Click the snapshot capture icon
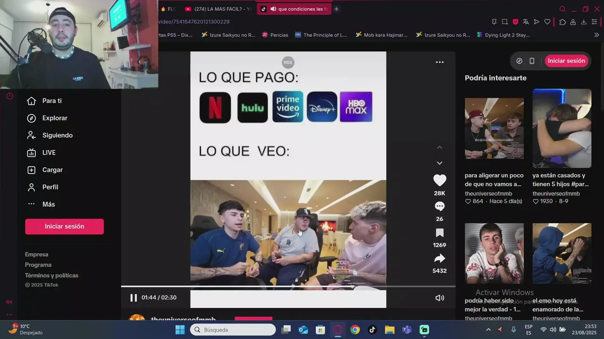604x339 pixels. [505, 22]
